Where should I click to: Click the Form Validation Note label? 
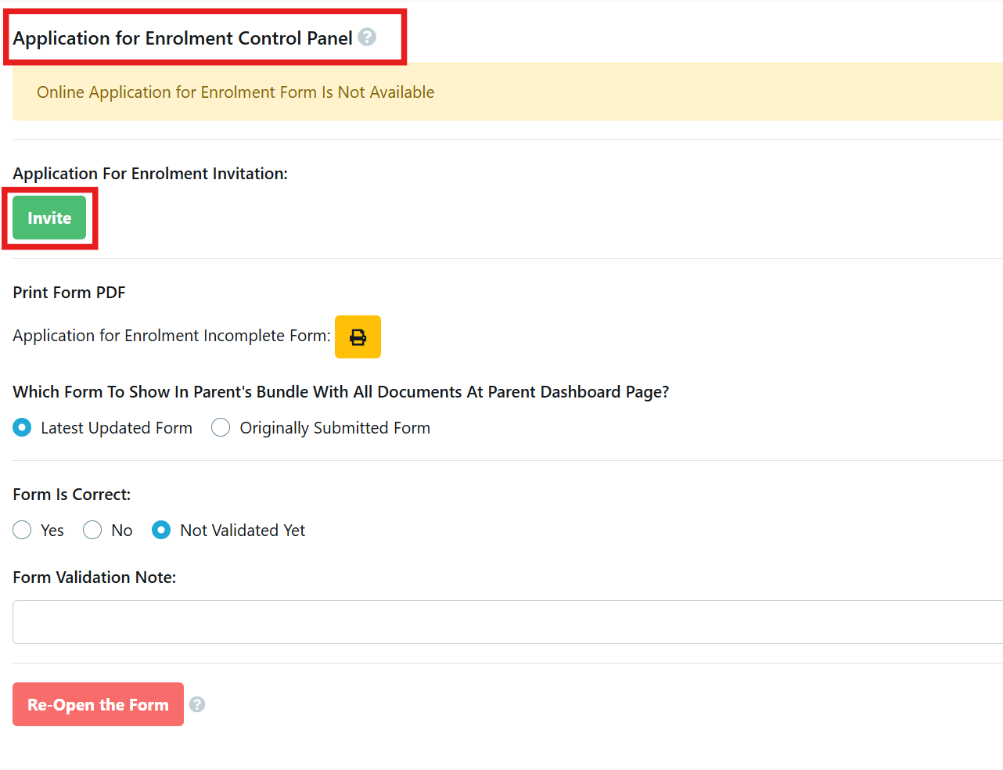click(x=94, y=577)
